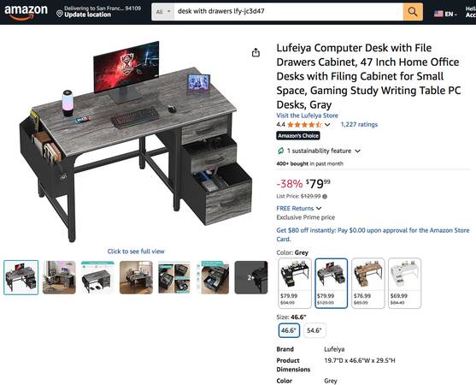Open the 2+ more images thumbnail
Image resolution: width=476 pixels, height=385 pixels.
(x=251, y=277)
